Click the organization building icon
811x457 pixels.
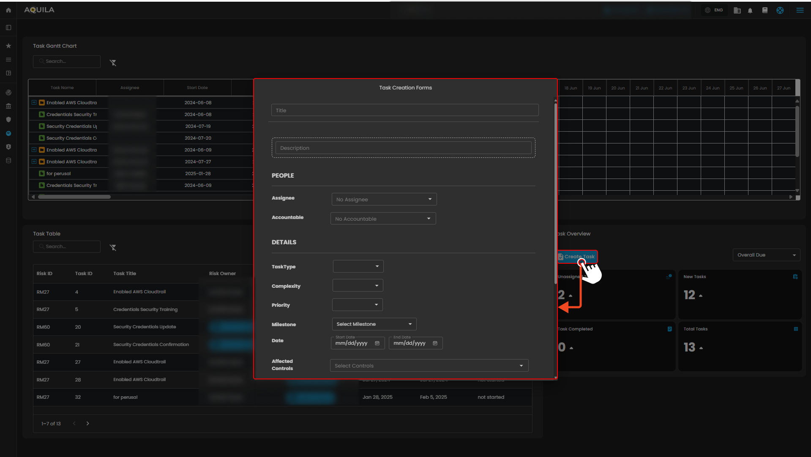tap(737, 11)
